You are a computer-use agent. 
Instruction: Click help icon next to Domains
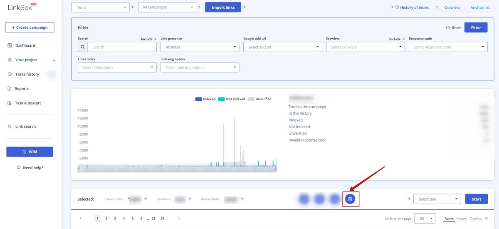190,199
